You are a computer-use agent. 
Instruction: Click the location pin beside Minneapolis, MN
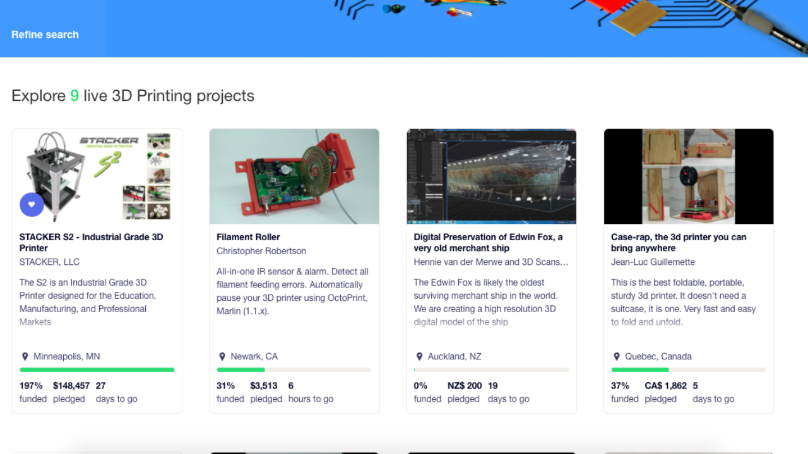click(25, 356)
